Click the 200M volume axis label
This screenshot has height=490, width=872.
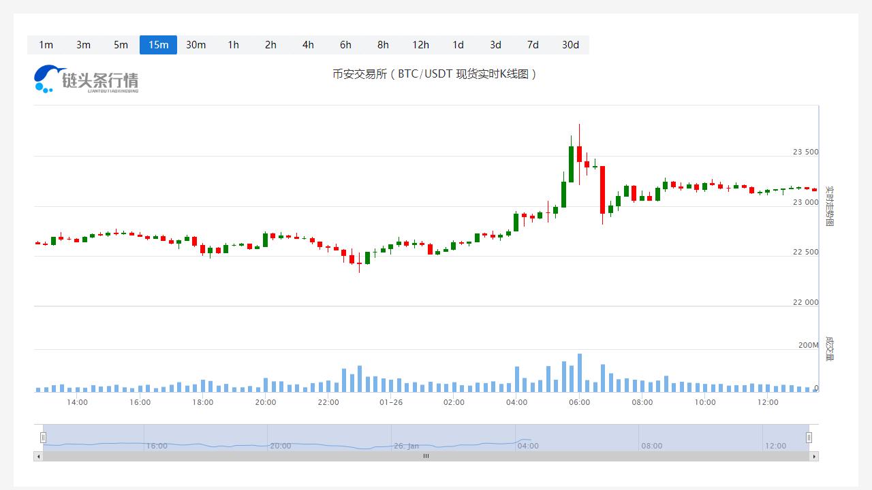(x=809, y=346)
